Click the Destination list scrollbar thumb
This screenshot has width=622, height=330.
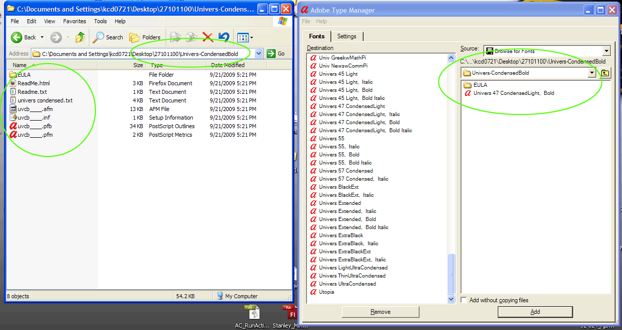pyautogui.click(x=451, y=274)
